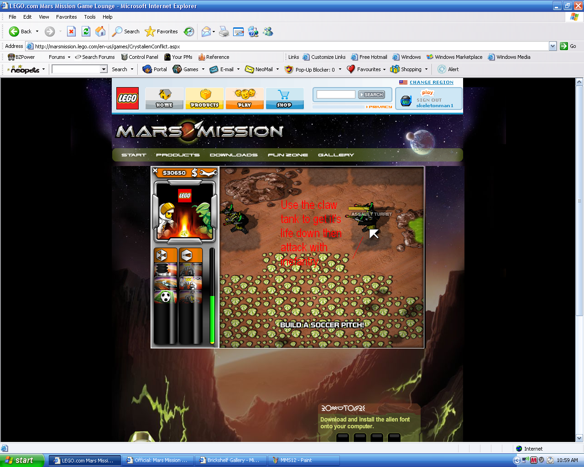Switch to Brickshelf Gallery taskbar window
The width and height of the screenshot is (584, 467).
click(231, 460)
